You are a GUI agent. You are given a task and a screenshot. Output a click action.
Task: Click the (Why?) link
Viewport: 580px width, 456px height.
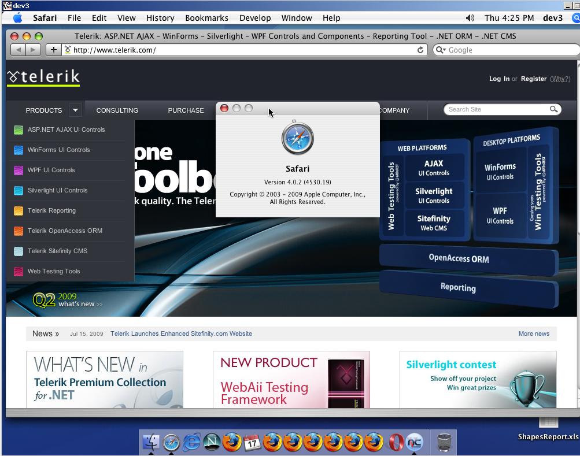click(560, 79)
